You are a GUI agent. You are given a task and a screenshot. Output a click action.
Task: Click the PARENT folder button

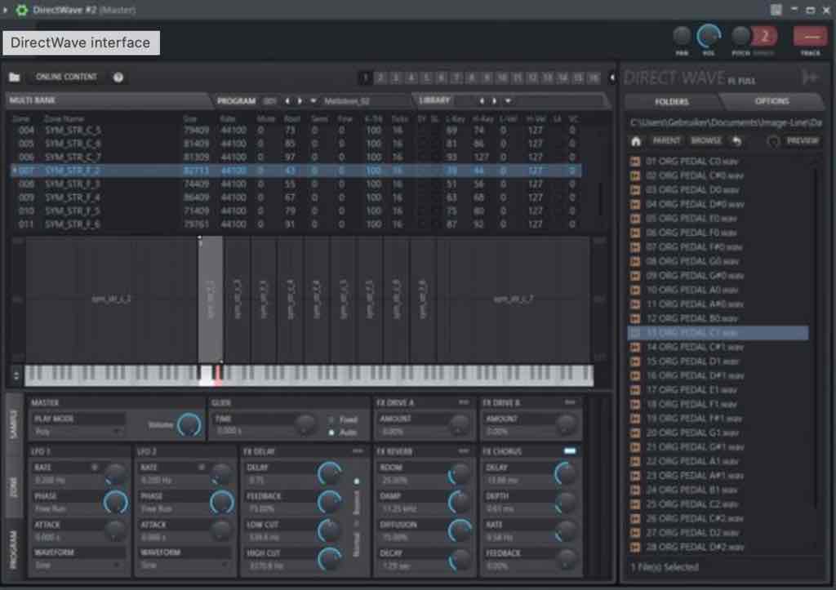click(666, 140)
